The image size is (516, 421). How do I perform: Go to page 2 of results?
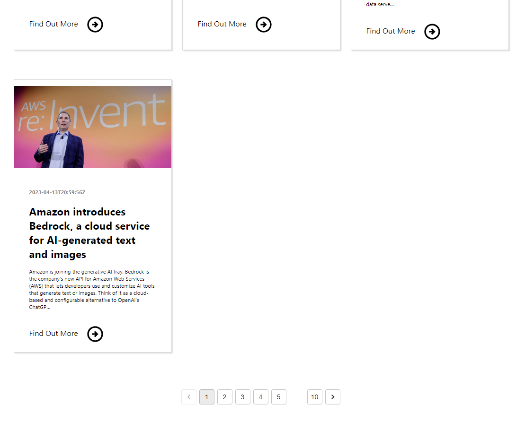tap(225, 397)
